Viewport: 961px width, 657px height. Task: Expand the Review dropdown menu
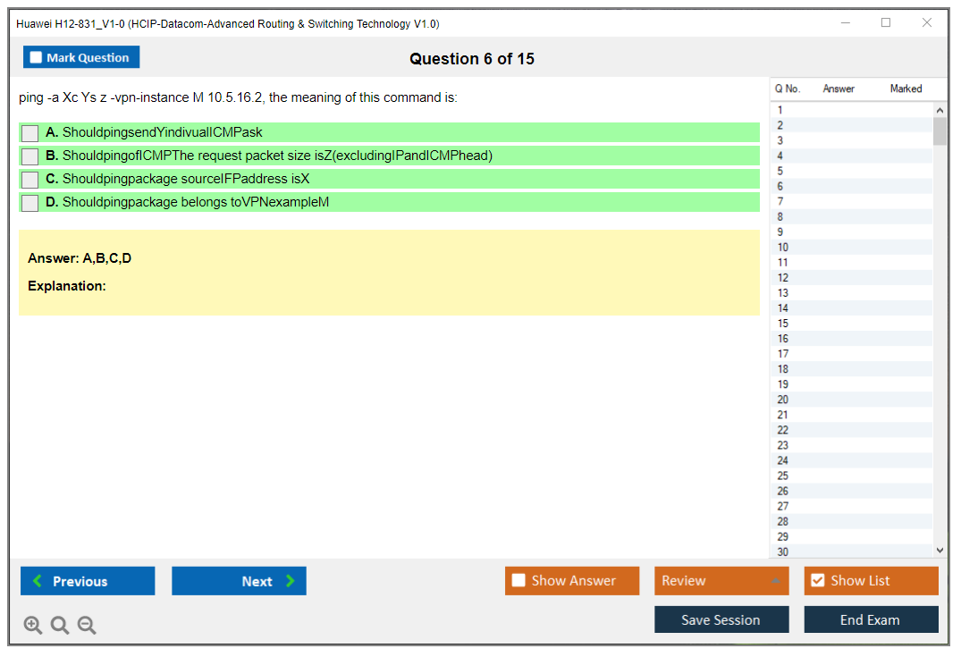(775, 581)
